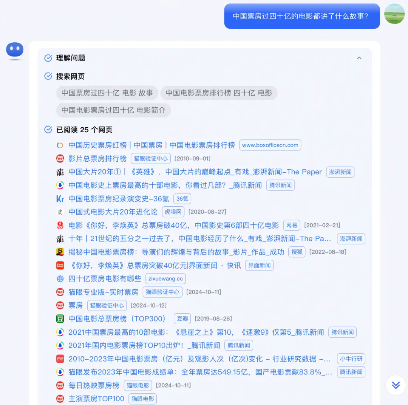Click the blue chatbot assistant avatar

pyautogui.click(x=15, y=50)
